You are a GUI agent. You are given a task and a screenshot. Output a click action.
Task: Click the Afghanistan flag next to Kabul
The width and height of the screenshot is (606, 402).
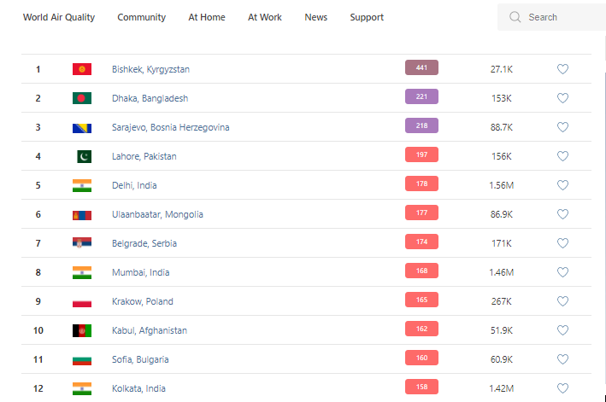tap(82, 330)
